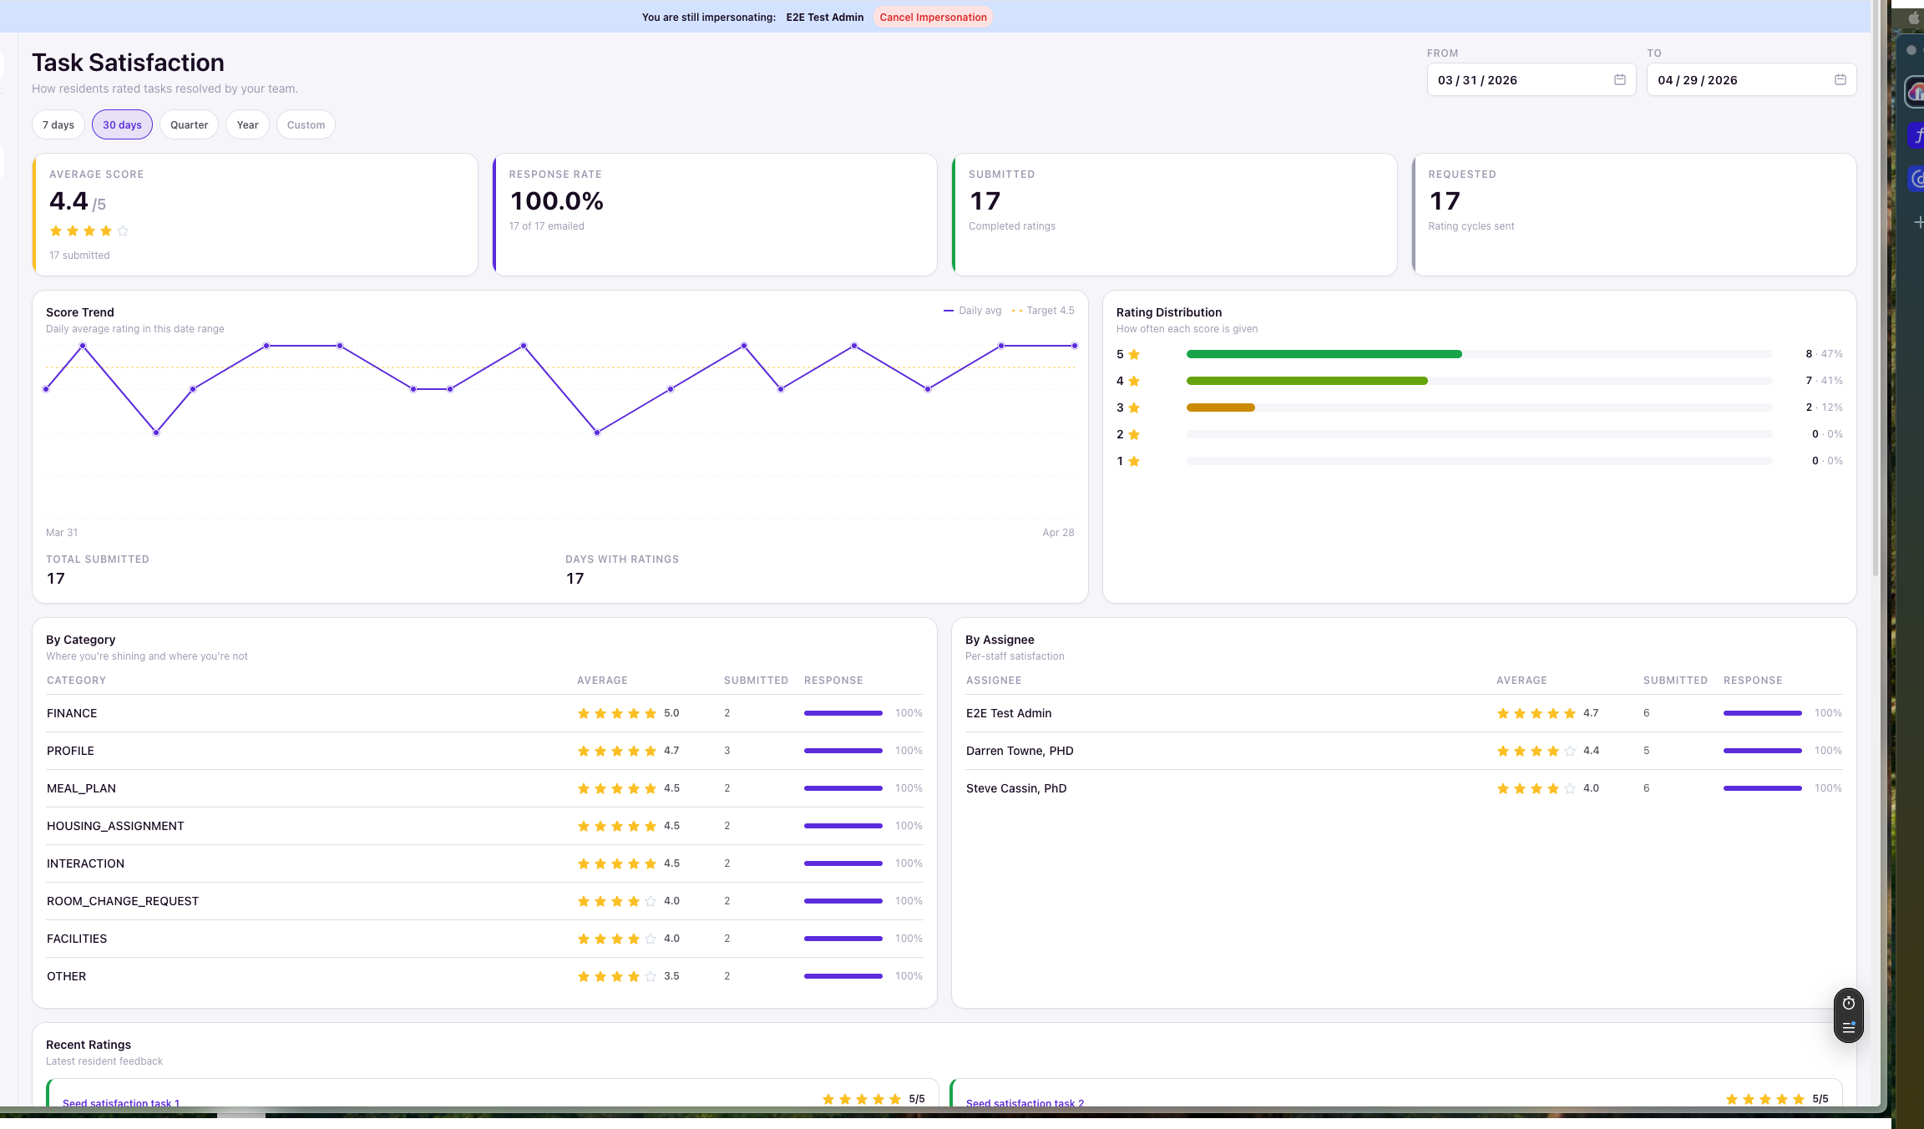Open Seed satisfaction task 2 link
Viewport: 1924px width, 1129px height.
pyautogui.click(x=1025, y=1103)
